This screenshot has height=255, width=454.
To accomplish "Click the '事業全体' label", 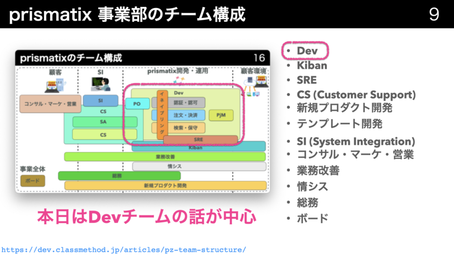I will [x=33, y=169].
